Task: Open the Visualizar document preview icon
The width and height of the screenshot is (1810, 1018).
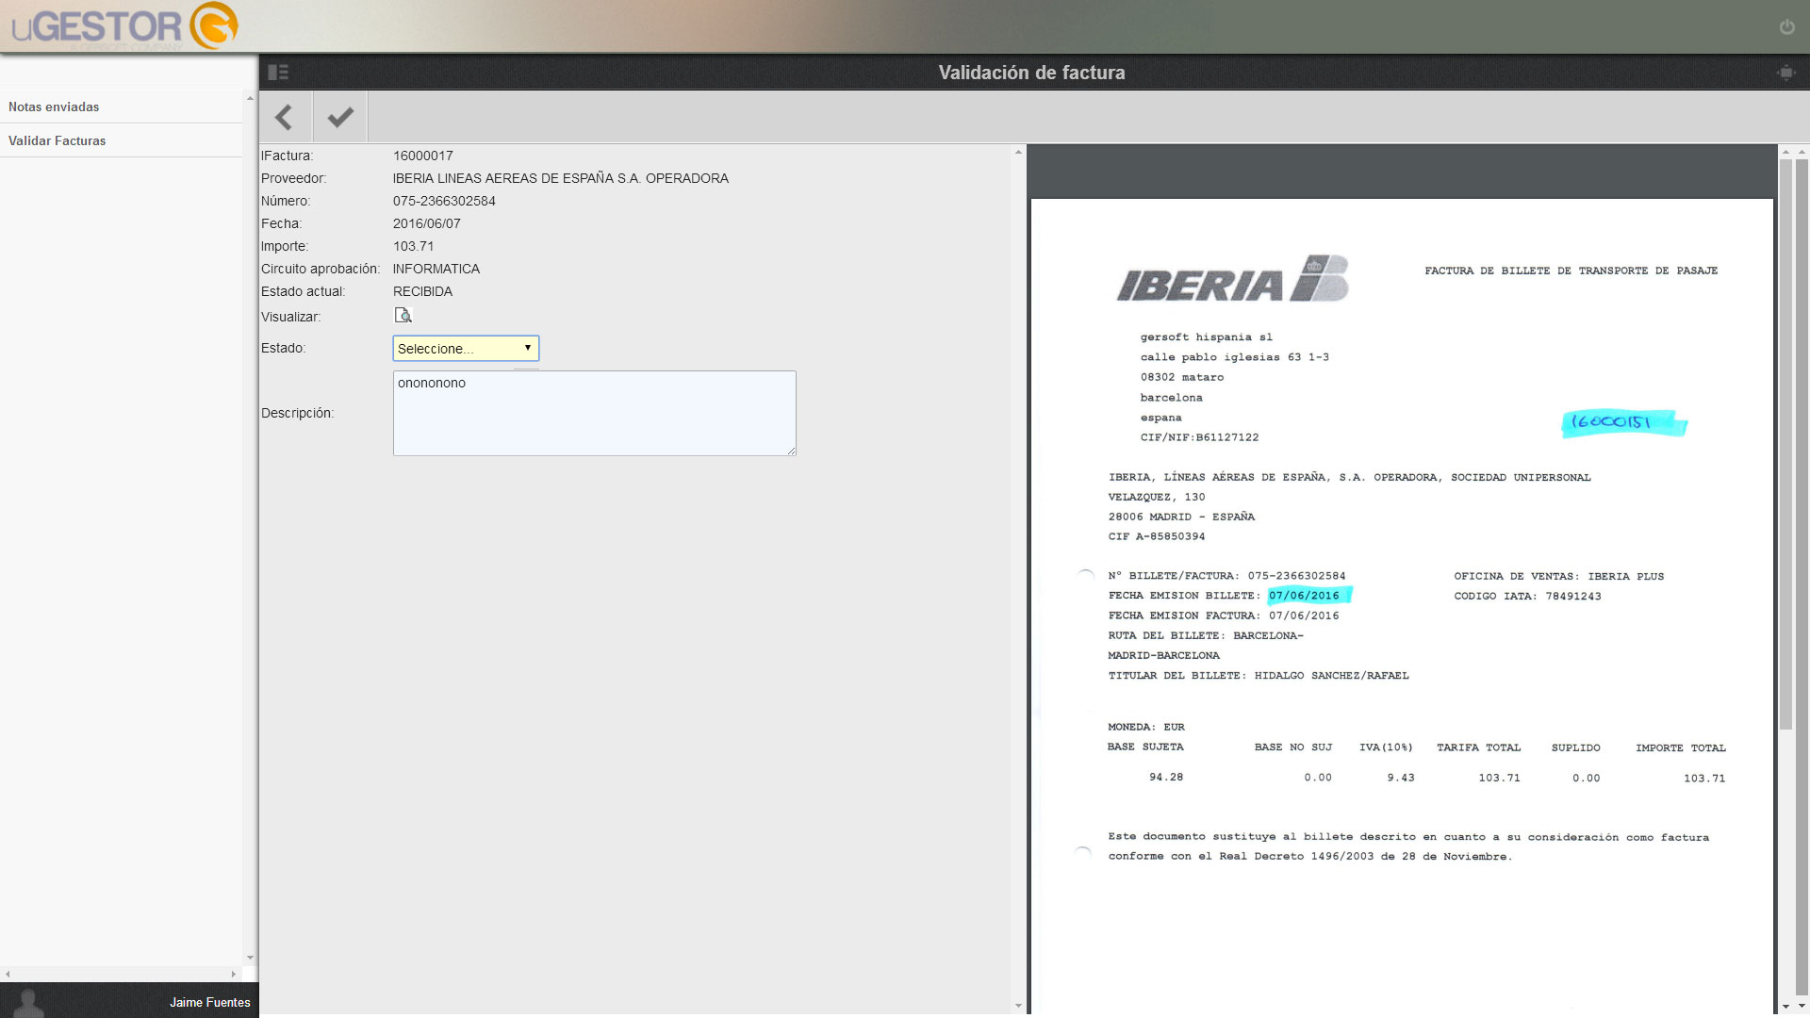Action: pyautogui.click(x=403, y=316)
